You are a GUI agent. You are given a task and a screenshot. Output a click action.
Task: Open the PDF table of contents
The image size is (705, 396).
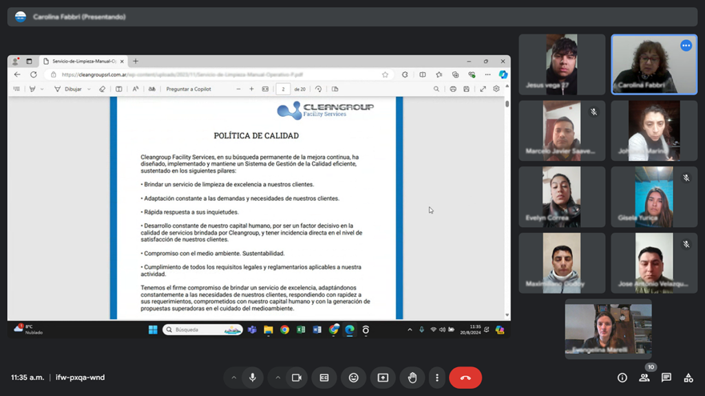click(x=17, y=89)
